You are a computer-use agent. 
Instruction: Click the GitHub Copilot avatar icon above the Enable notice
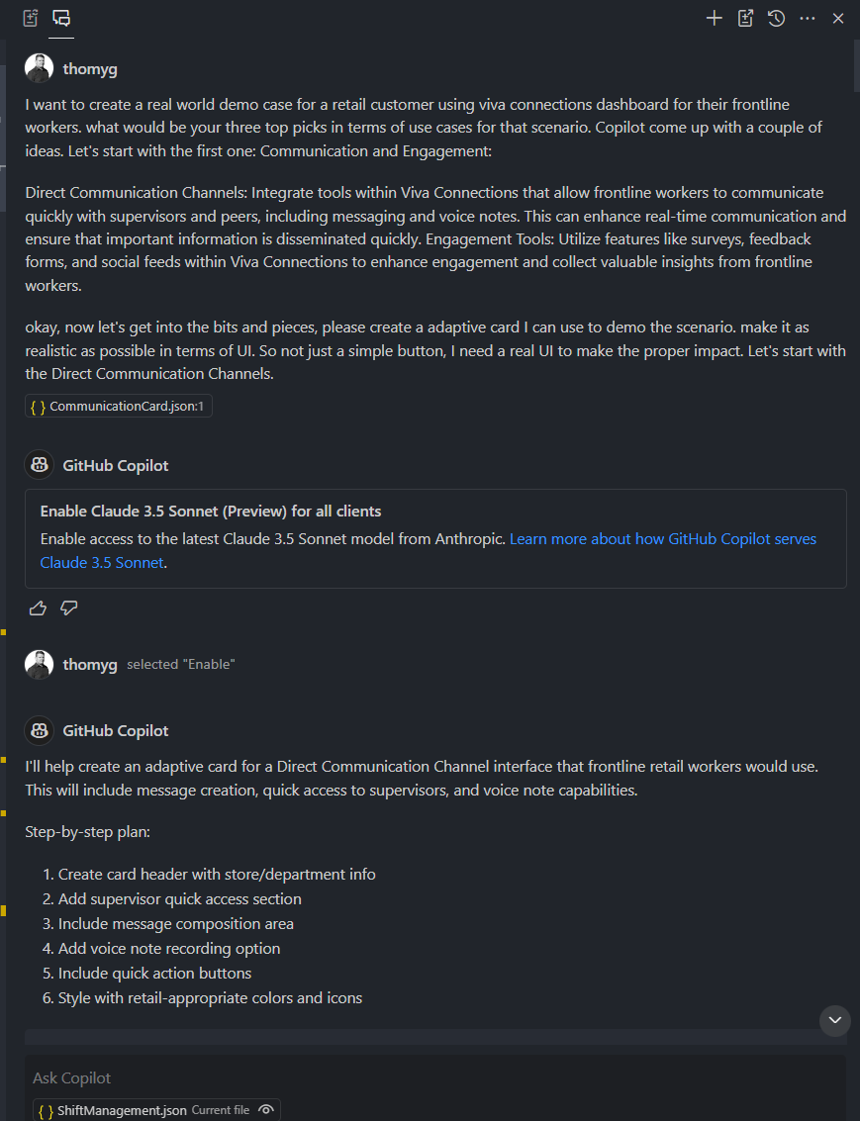(x=40, y=465)
